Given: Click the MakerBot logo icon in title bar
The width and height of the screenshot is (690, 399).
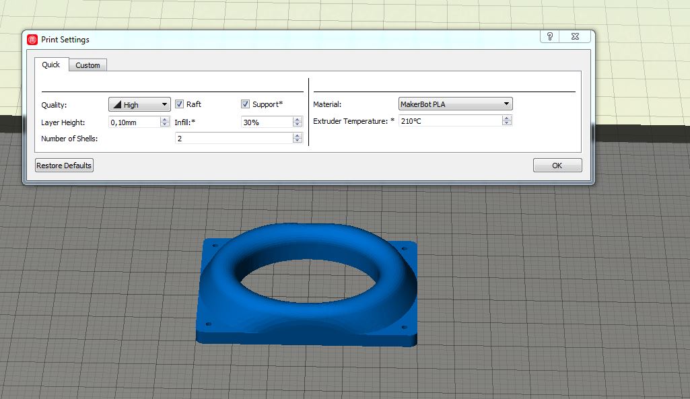Looking at the screenshot, I should click(x=32, y=40).
